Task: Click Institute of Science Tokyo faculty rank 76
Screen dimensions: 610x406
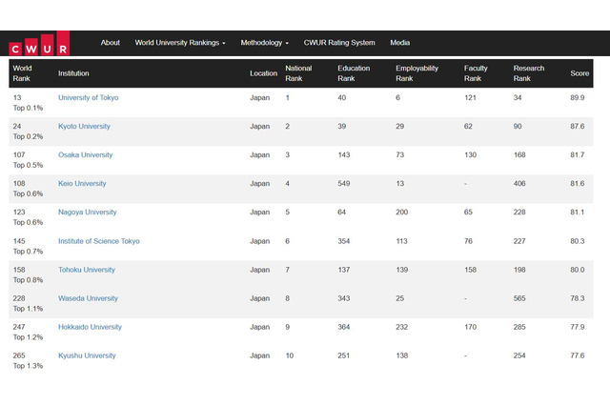Action: click(468, 241)
